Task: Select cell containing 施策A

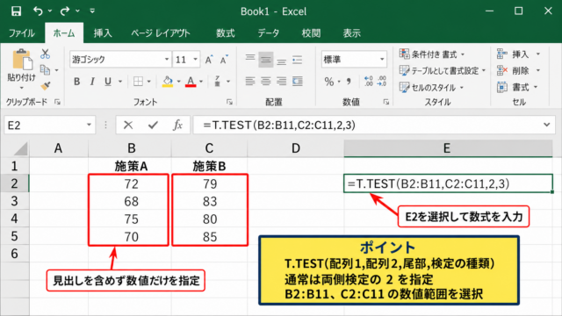Action: [x=131, y=166]
